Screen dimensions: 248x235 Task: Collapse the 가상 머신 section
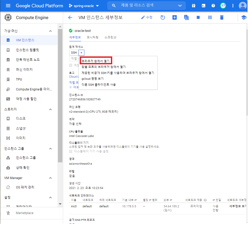pos(50,31)
